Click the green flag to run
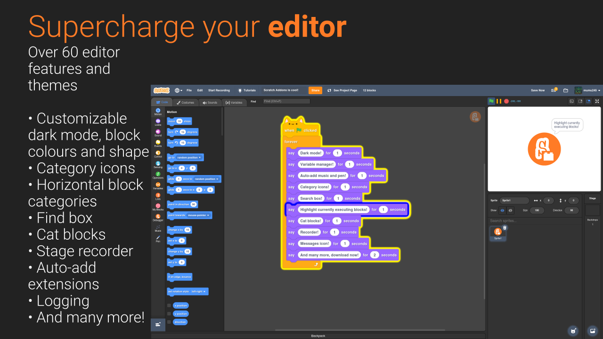The width and height of the screenshot is (603, 339). (x=491, y=101)
